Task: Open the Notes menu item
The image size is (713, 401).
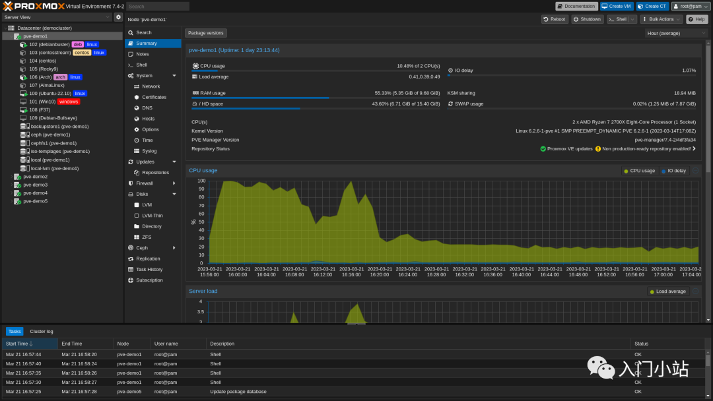Action: click(x=153, y=54)
